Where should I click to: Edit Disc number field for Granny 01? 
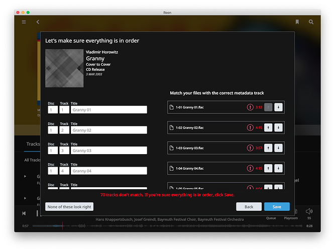tap(53, 110)
